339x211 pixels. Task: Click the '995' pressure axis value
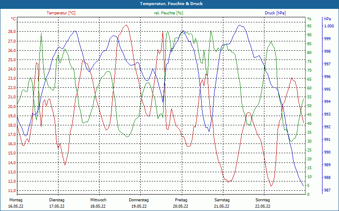(328, 89)
